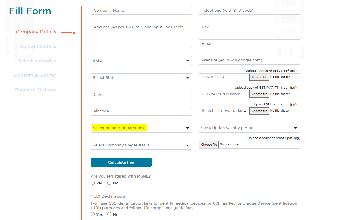
Task: Open Subscription validity period dropdown
Action: (x=249, y=128)
